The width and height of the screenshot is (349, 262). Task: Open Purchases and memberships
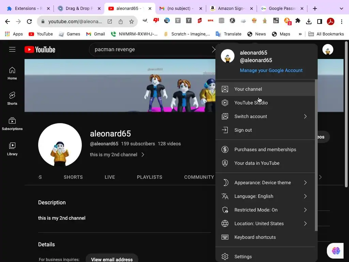click(x=265, y=149)
